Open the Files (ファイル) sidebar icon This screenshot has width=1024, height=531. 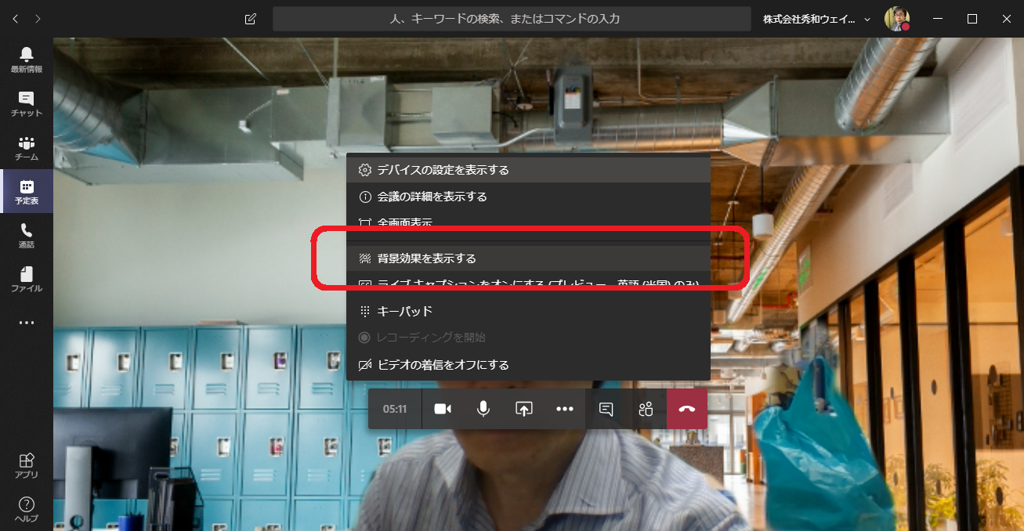pyautogui.click(x=27, y=279)
